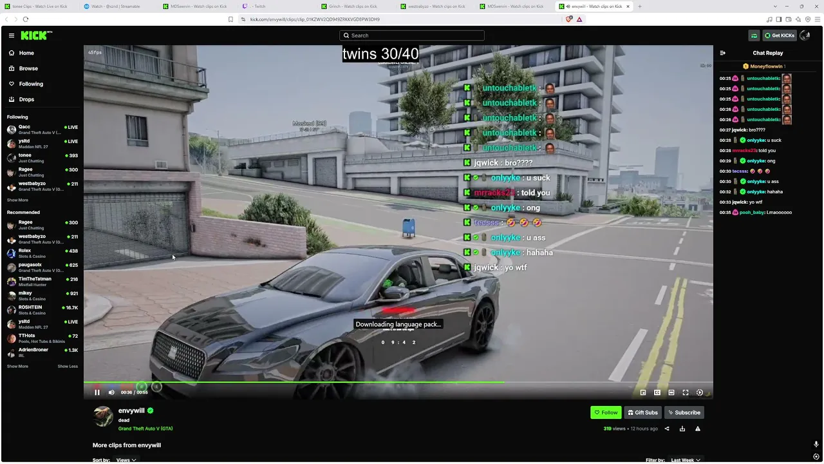This screenshot has width=824, height=464.
Task: Open the user profile avatar menu
Action: coord(805,35)
